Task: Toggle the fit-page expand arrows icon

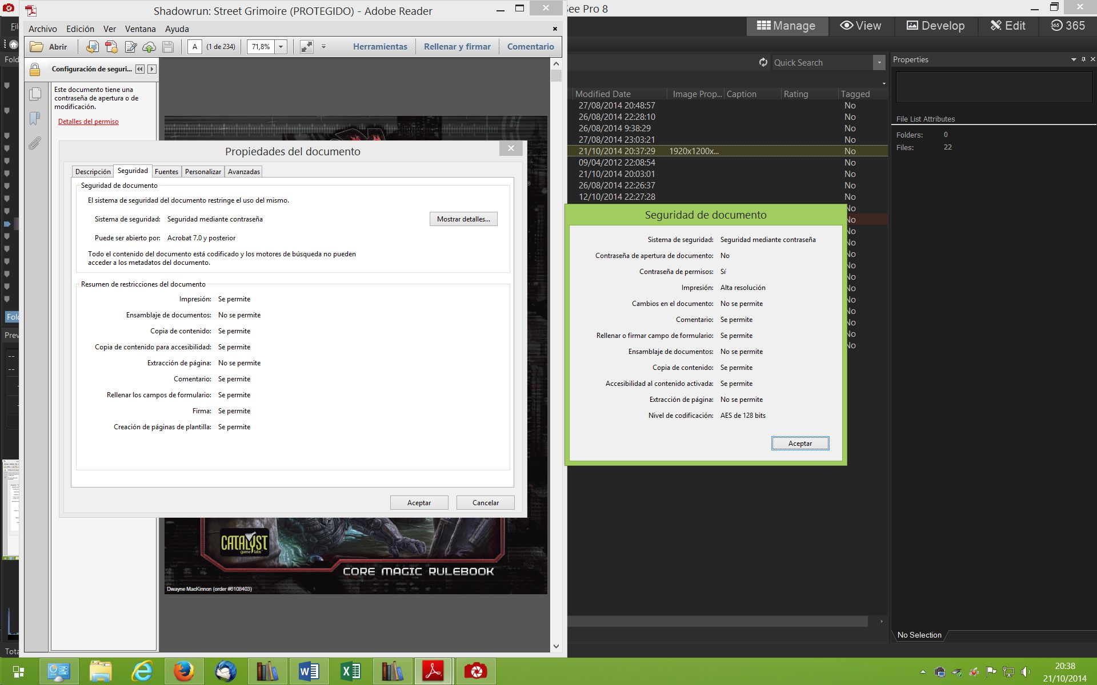Action: 307,47
